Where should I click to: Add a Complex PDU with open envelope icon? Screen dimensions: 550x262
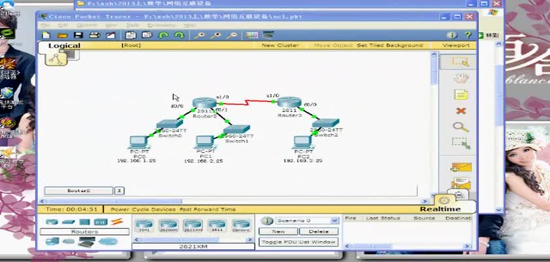(461, 183)
